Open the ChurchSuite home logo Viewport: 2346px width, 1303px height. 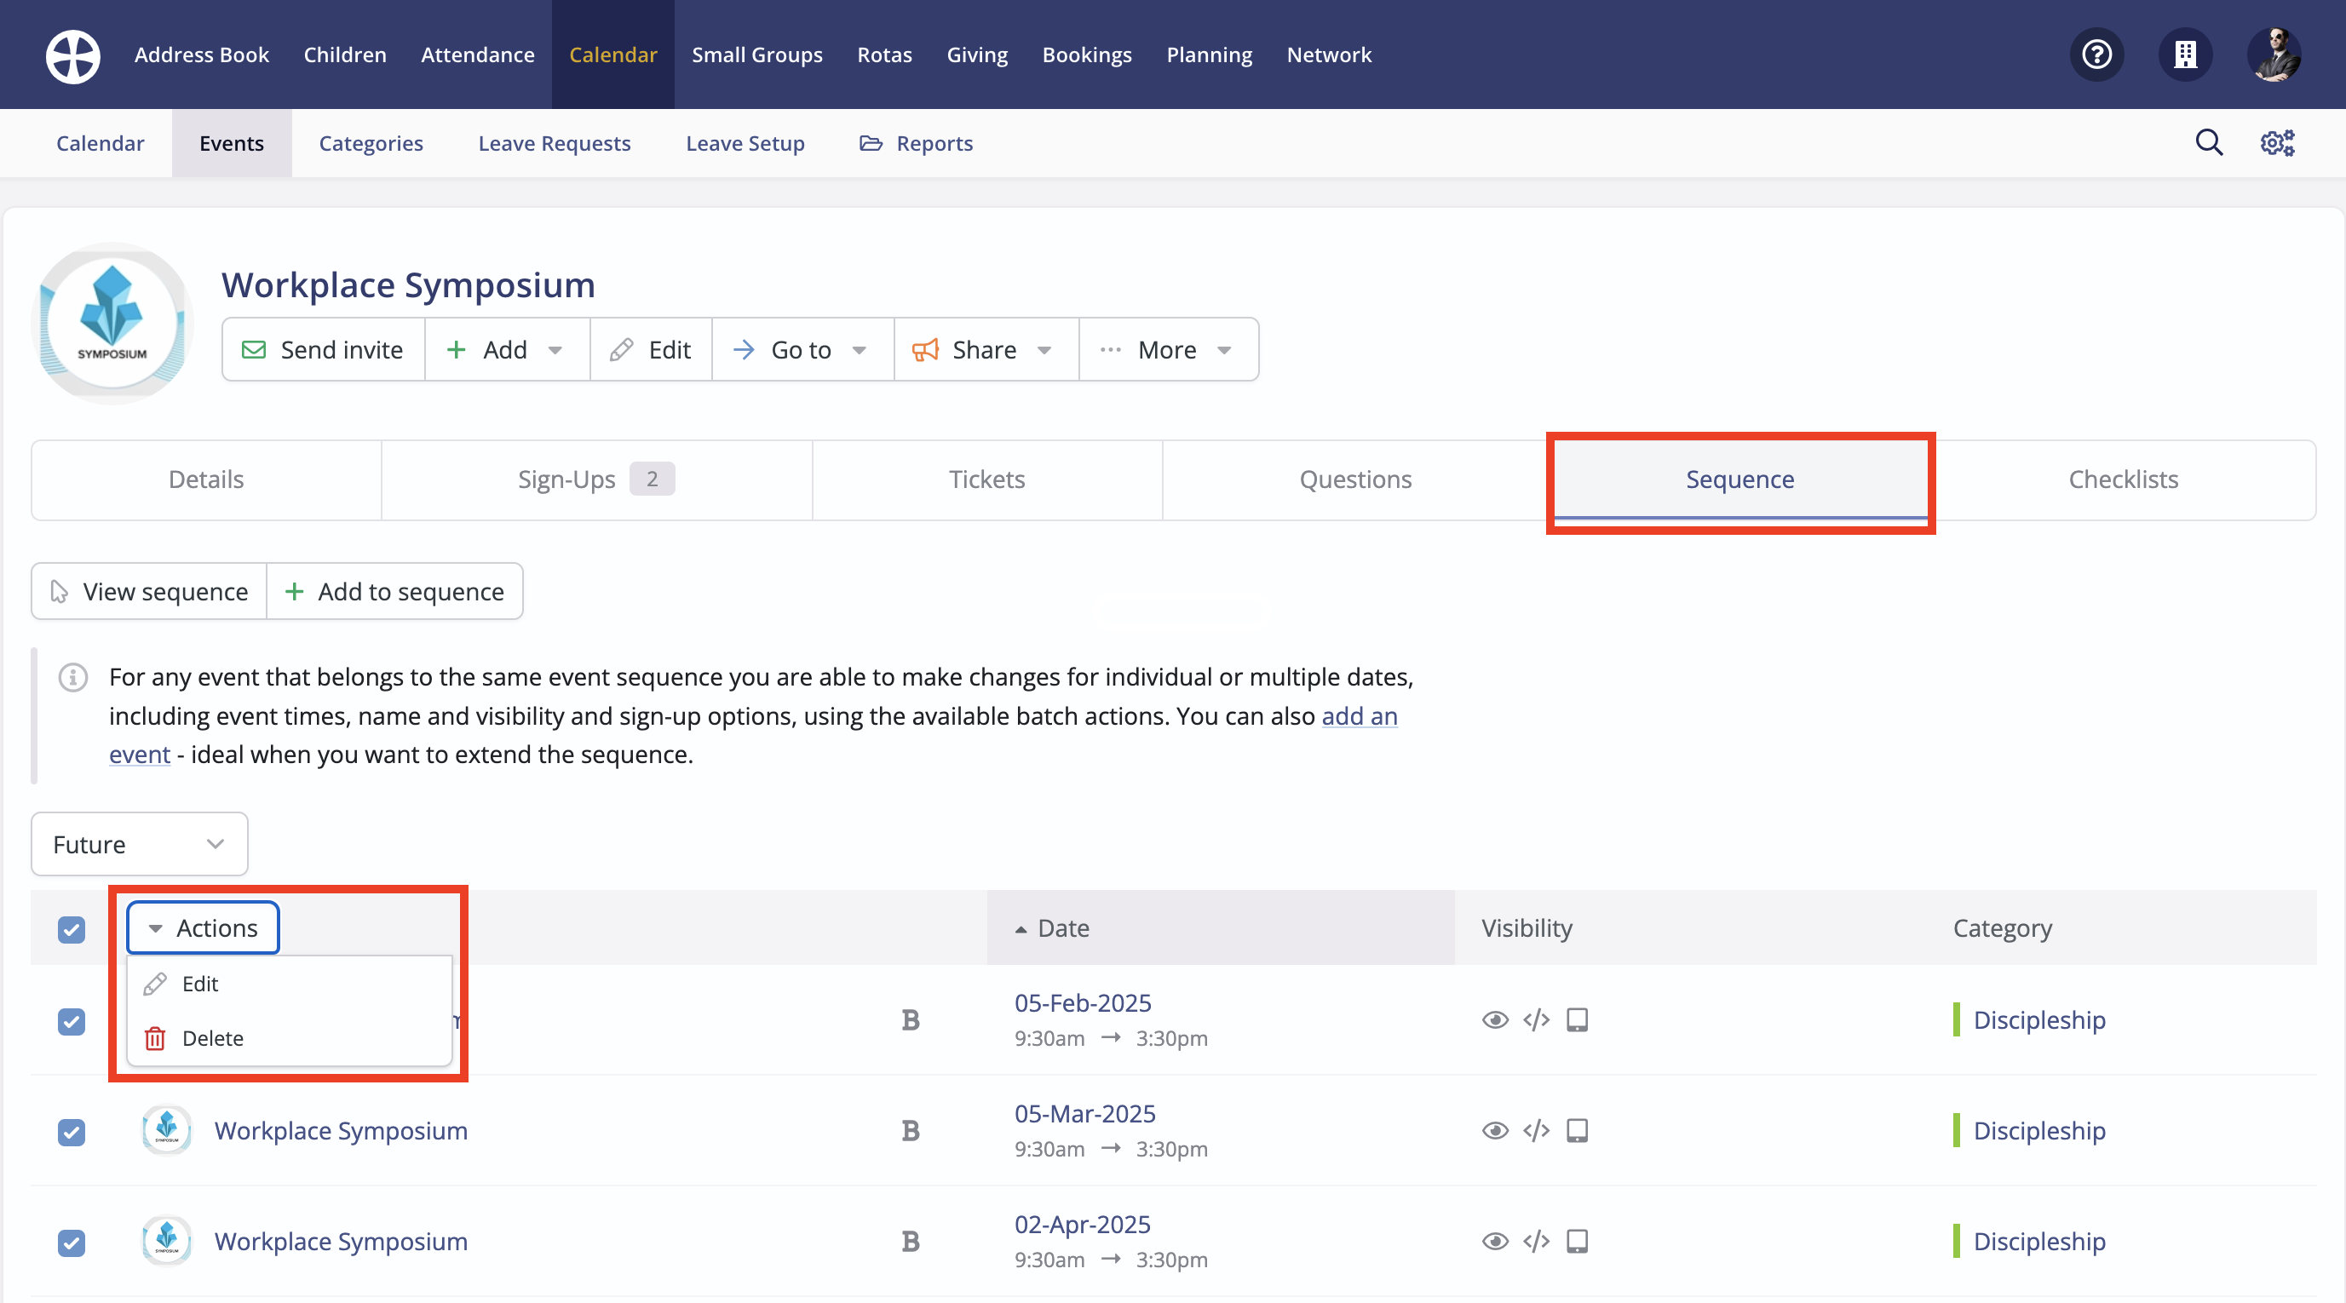[73, 55]
